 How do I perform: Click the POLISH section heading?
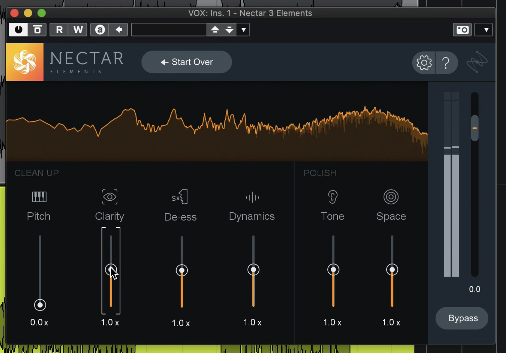pos(320,173)
